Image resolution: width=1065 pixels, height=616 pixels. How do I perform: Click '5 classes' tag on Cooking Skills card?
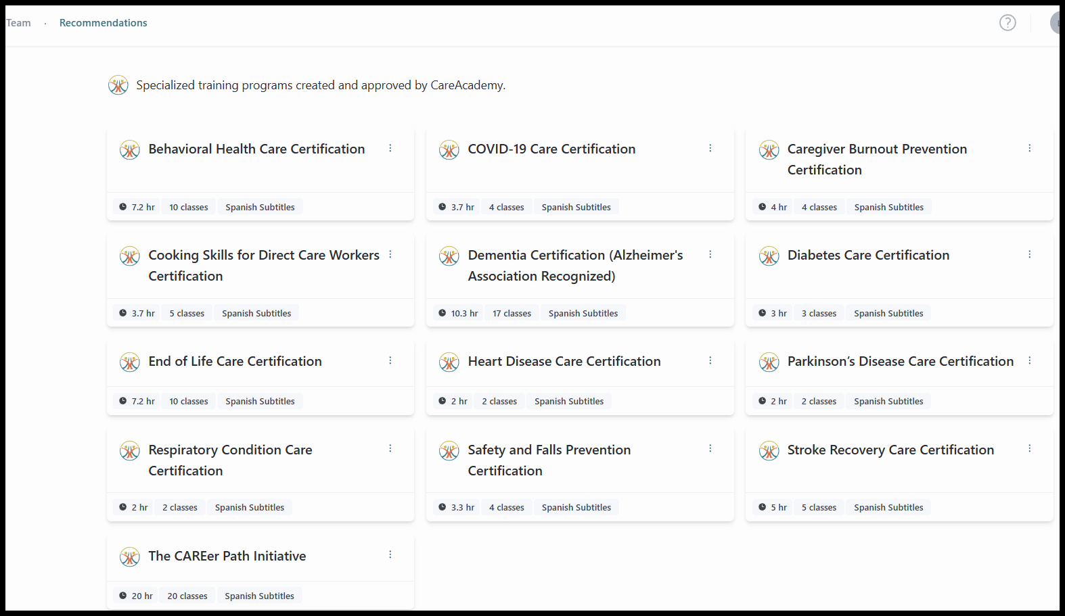click(x=187, y=313)
